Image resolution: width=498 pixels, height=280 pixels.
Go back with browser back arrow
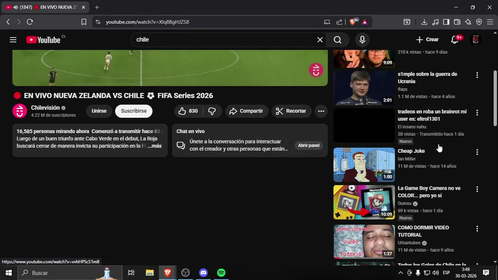point(8,22)
